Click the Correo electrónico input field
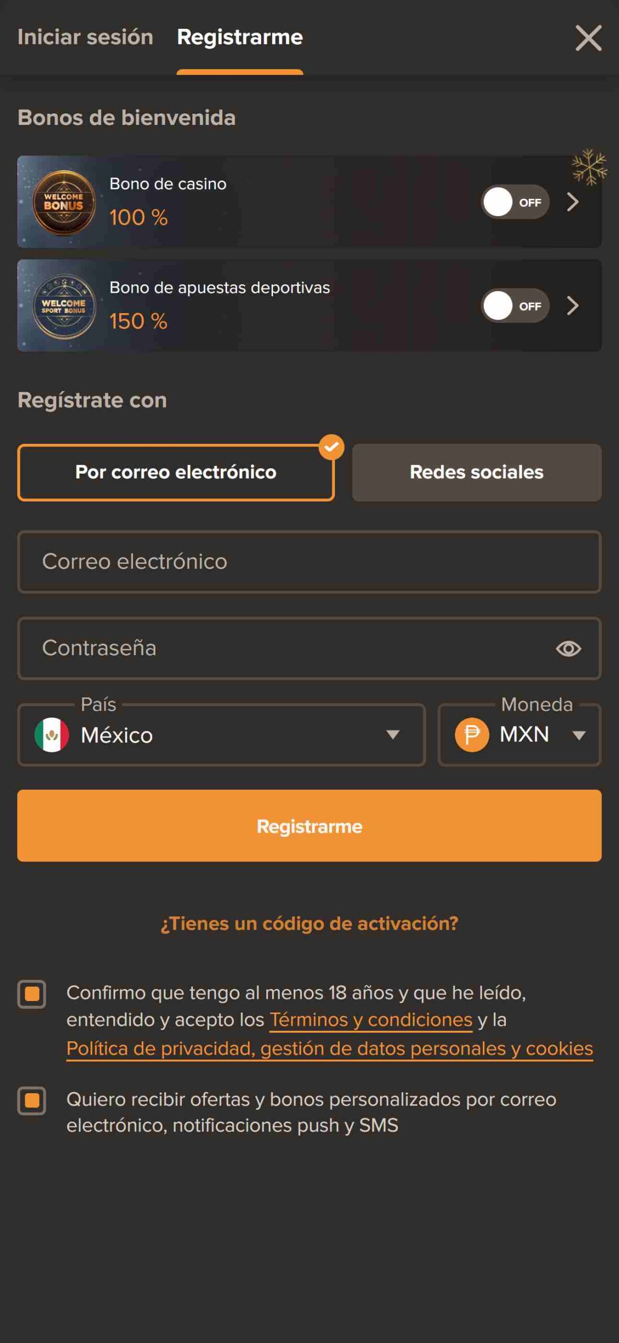The image size is (619, 1343). point(309,562)
